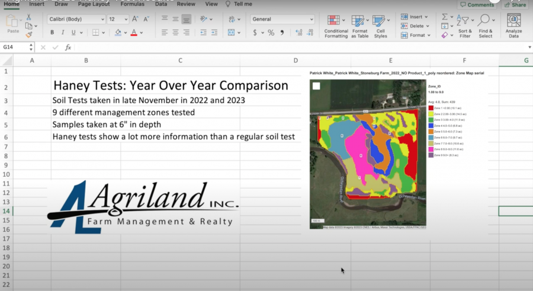Increase decimal places
Image resolution: width=533 pixels, height=291 pixels.
tap(299, 33)
